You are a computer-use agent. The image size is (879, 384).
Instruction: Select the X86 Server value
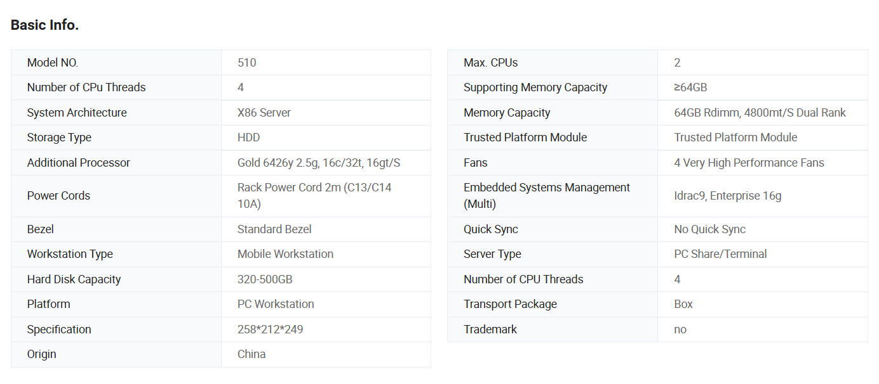pos(264,113)
